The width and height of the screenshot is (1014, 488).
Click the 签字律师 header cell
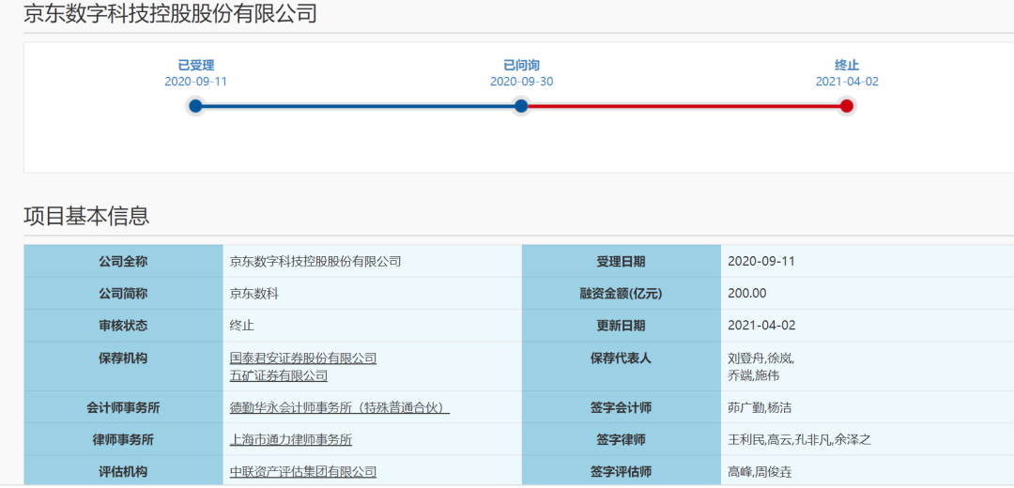(621, 440)
